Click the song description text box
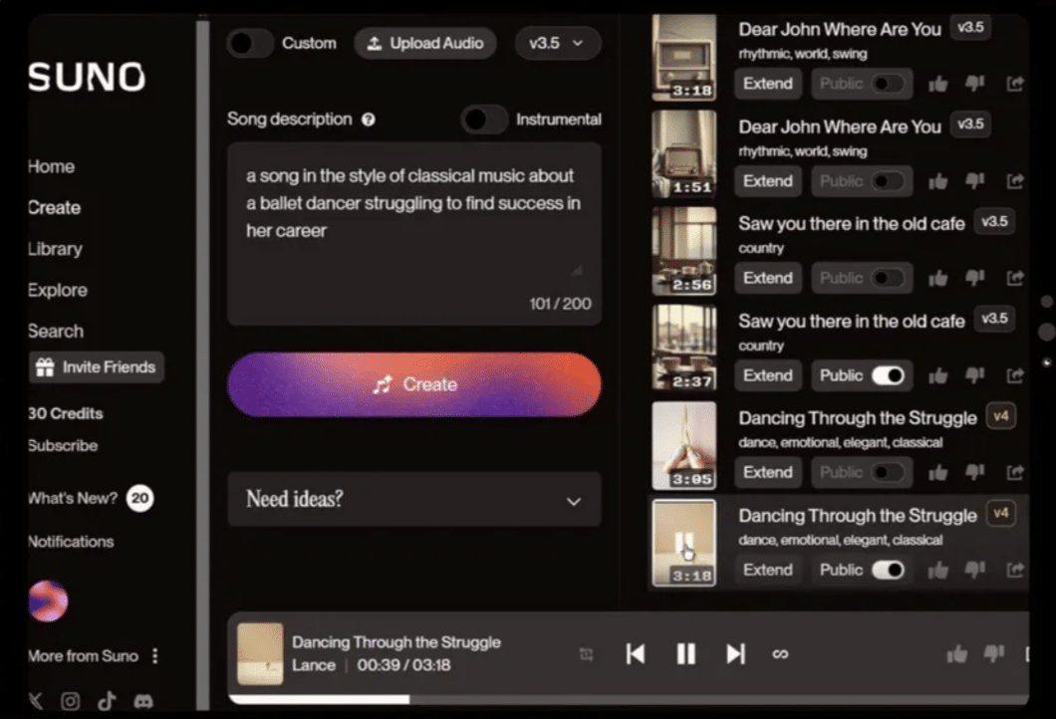Screen dimensions: 1056x719 (414, 234)
